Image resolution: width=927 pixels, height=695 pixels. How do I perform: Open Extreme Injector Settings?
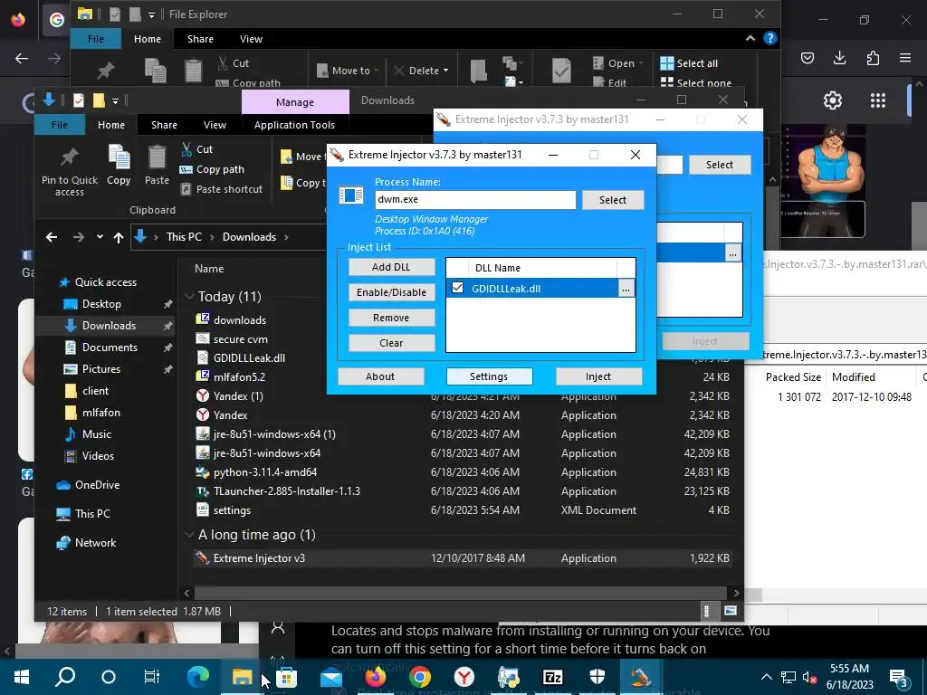[x=489, y=376]
